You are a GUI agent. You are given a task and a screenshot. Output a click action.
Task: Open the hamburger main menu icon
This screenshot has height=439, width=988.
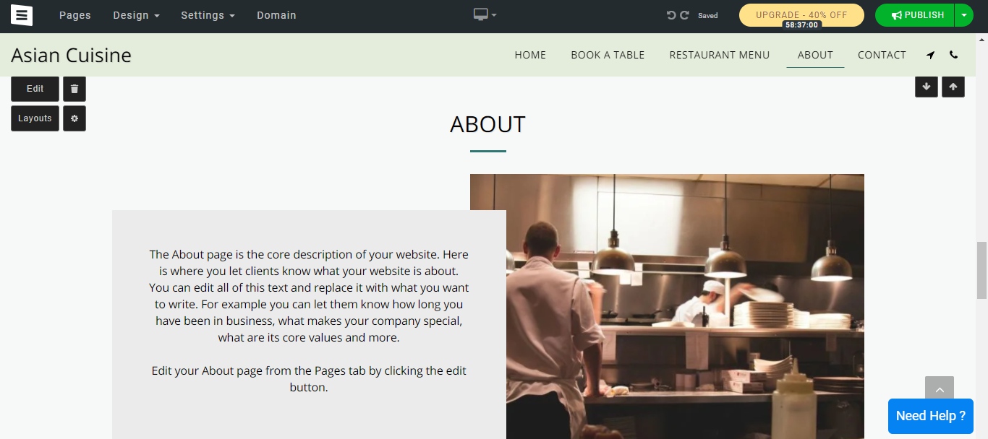[x=22, y=14]
